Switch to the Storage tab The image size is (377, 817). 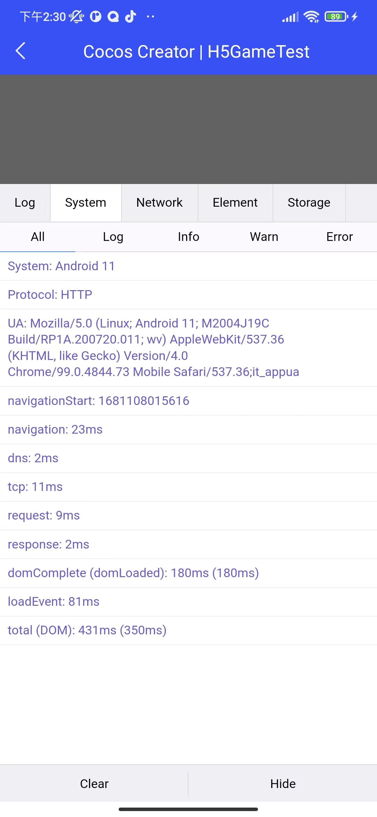pos(309,203)
